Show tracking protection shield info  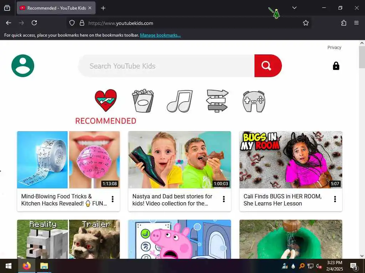(x=72, y=23)
